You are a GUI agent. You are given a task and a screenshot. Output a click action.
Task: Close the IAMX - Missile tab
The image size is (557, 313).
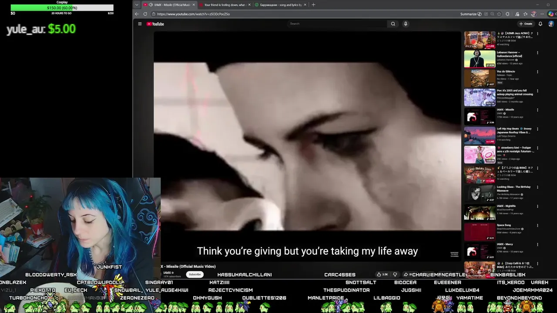click(194, 5)
